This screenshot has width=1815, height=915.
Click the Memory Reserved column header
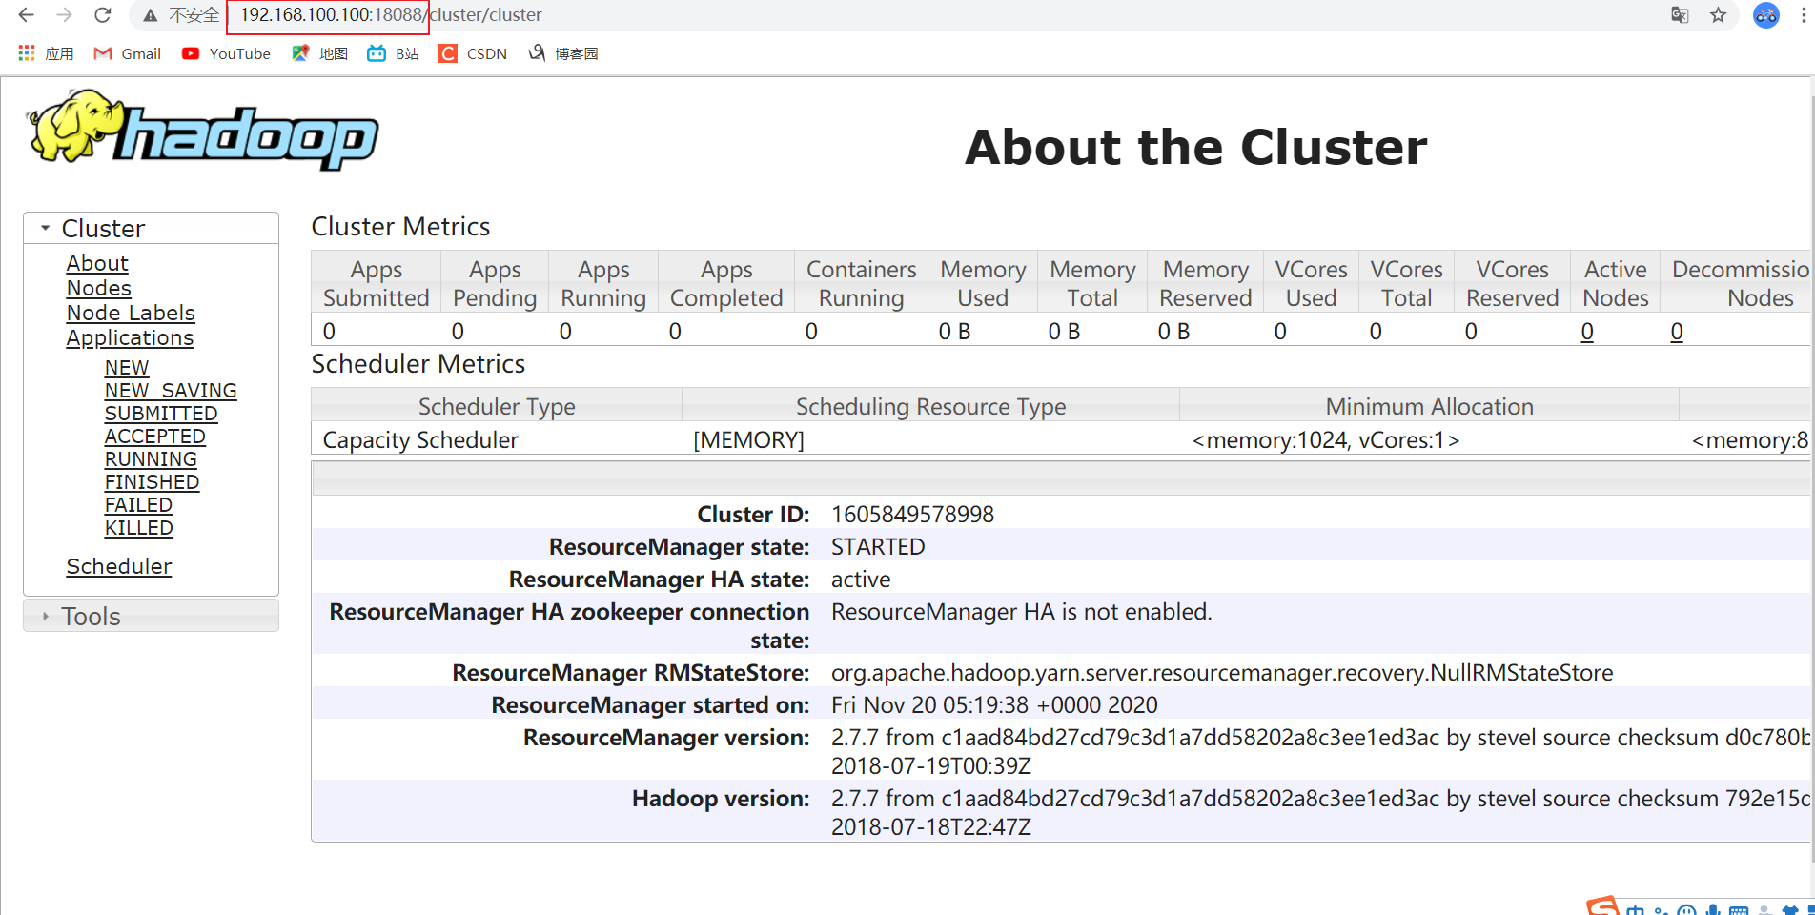coord(1206,283)
